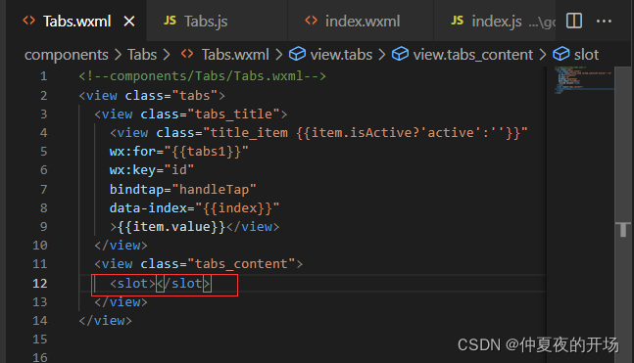Click the closing </view> on line 14

(105, 320)
